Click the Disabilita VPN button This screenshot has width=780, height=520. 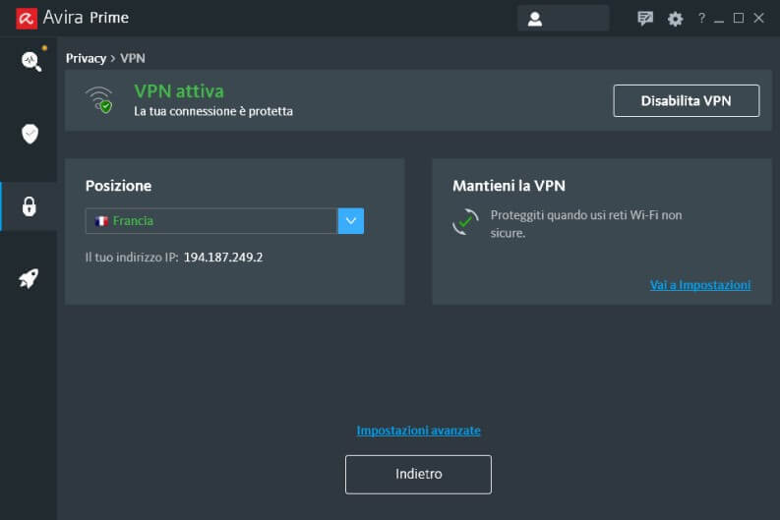point(686,101)
